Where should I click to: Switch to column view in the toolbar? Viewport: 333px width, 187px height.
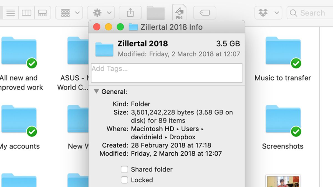point(26,12)
